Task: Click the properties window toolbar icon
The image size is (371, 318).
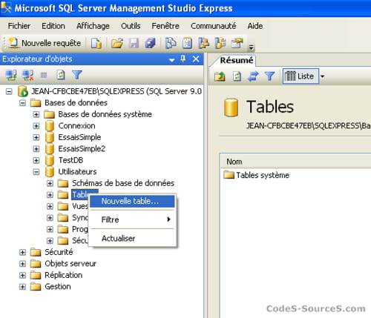Action: pyautogui.click(x=237, y=43)
